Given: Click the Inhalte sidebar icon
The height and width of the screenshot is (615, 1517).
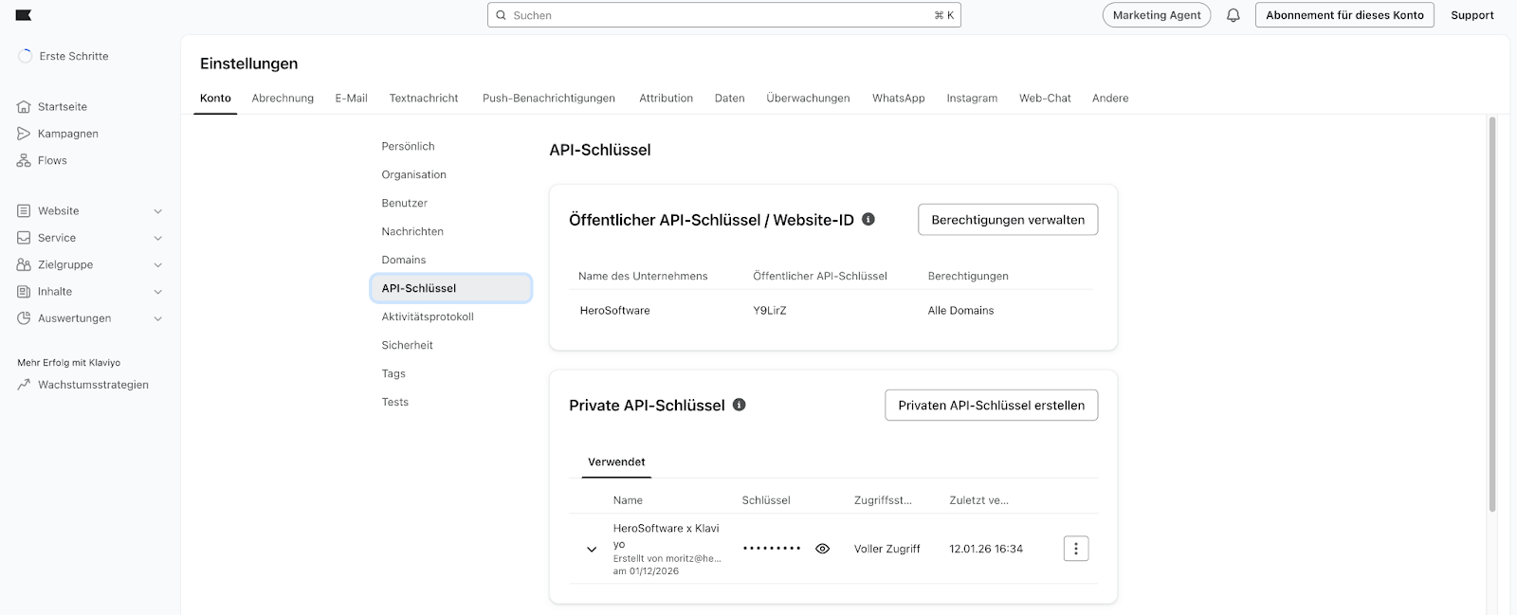Looking at the screenshot, I should (x=24, y=292).
